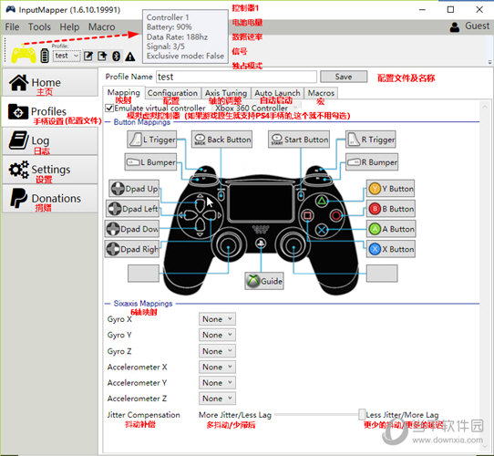Select the L Bumper mapping
The width and height of the screenshot is (494, 456).
pos(150,162)
